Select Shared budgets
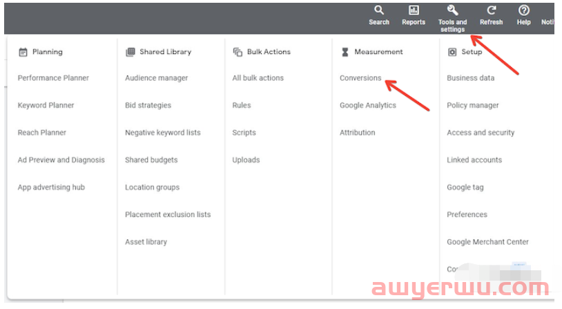The width and height of the screenshot is (562, 309). (x=151, y=160)
